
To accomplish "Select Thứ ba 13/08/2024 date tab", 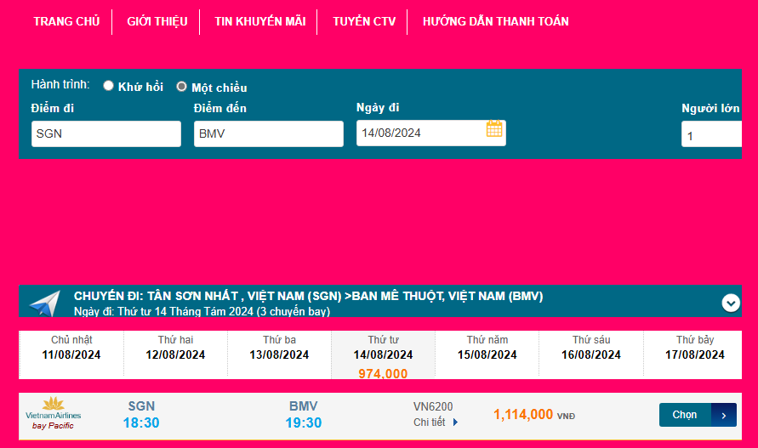I will point(279,349).
